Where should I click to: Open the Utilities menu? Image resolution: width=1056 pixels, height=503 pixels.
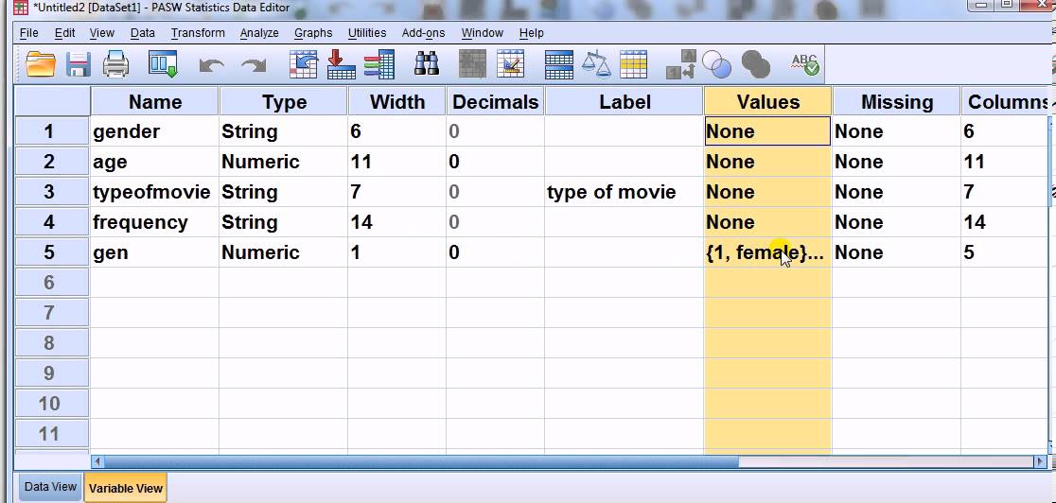(367, 33)
